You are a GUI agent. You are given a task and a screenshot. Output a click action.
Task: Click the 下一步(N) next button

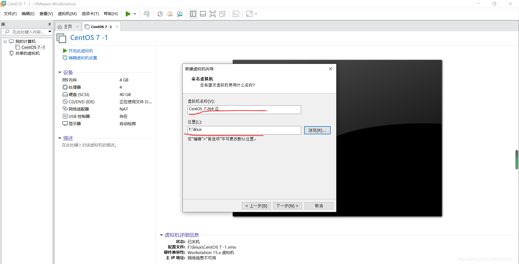click(x=288, y=206)
